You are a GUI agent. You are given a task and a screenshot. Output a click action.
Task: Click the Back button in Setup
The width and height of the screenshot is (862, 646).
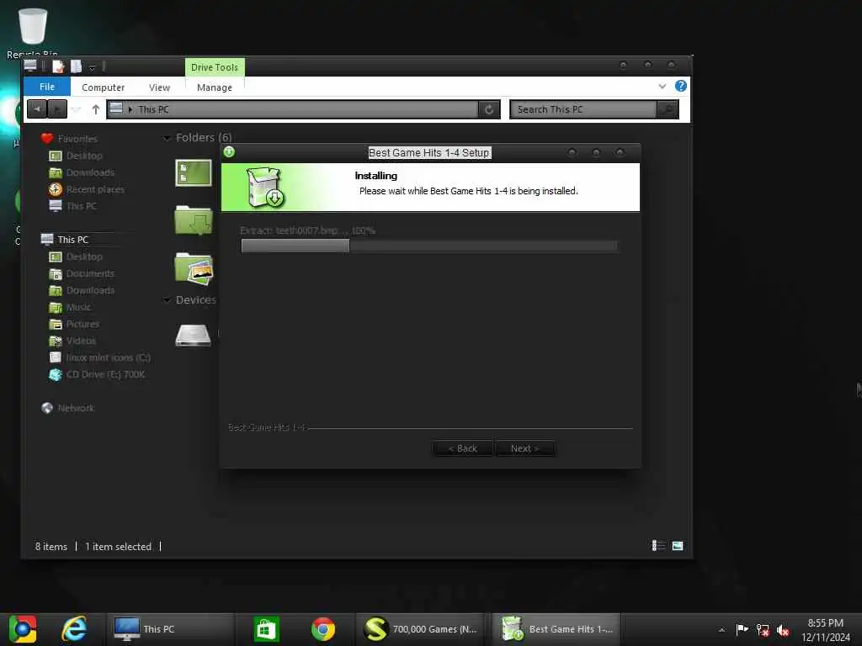[462, 448]
